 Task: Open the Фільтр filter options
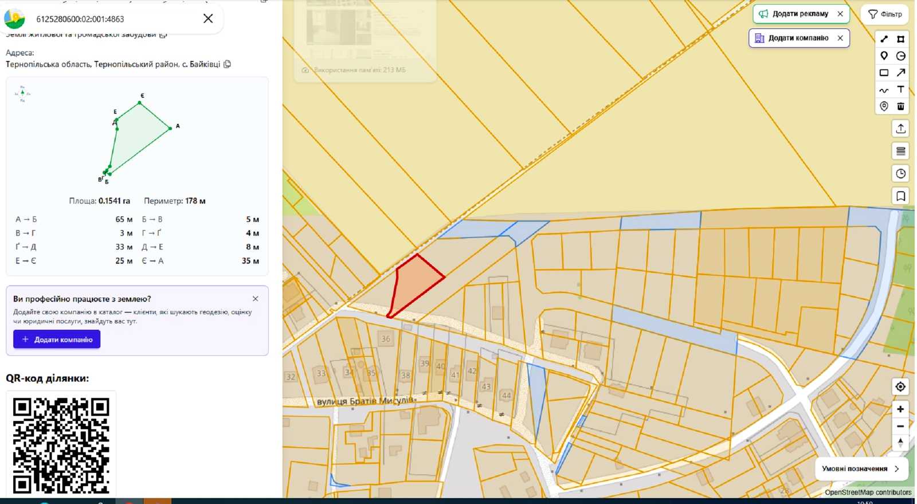point(885,14)
